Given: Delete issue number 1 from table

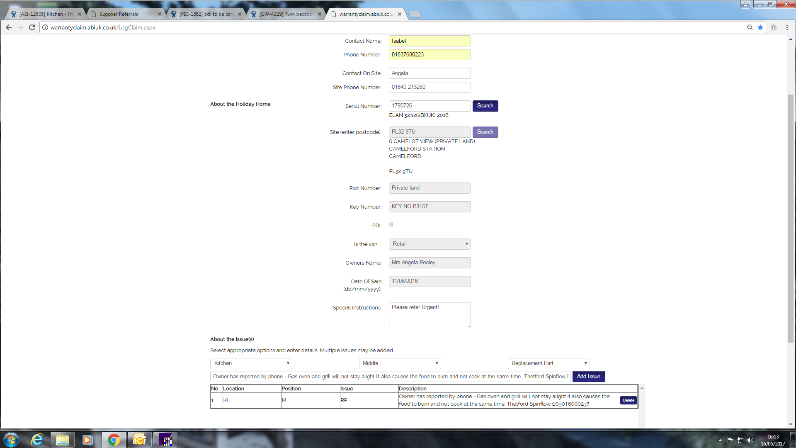Looking at the screenshot, I should pyautogui.click(x=628, y=400).
